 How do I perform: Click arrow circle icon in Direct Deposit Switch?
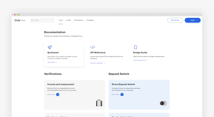click(x=122, y=95)
